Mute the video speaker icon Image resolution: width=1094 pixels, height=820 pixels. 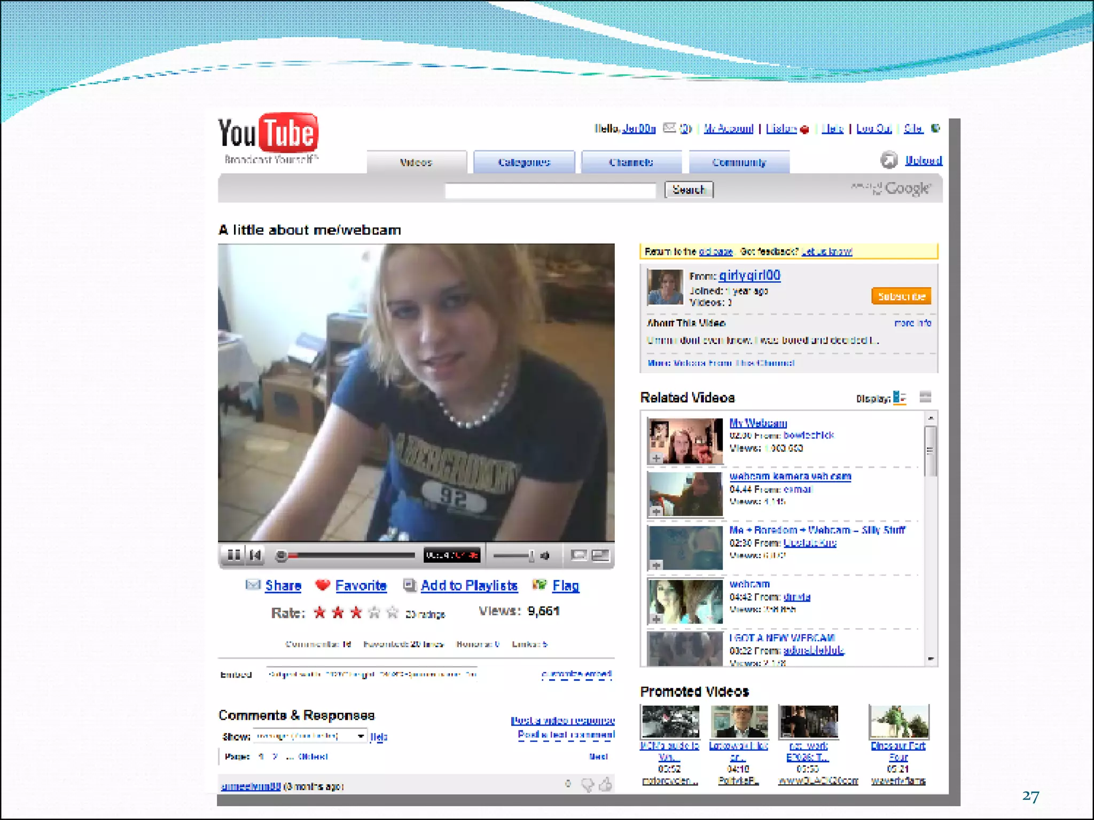tap(545, 556)
